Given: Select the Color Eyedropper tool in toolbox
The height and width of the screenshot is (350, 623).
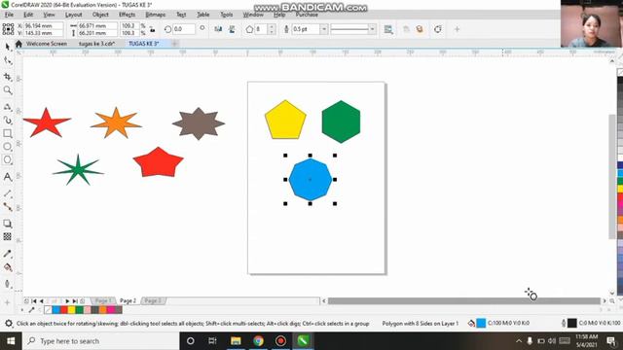Looking at the screenshot, I should tap(8, 253).
